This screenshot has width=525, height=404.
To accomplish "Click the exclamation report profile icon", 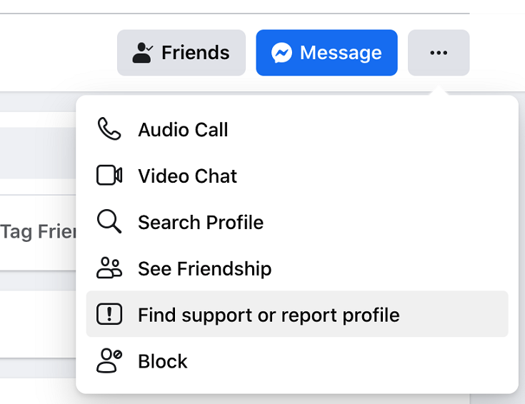I will pos(109,314).
